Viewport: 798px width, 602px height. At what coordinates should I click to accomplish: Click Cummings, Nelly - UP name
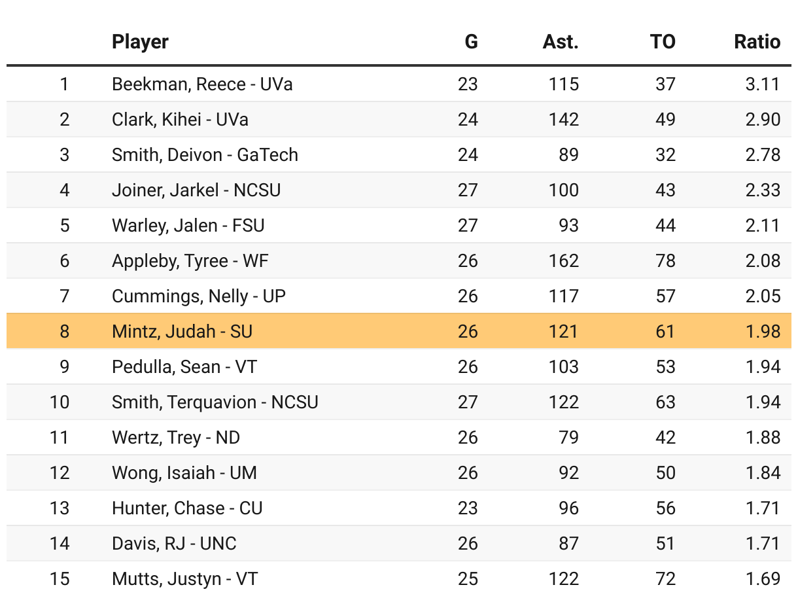pyautogui.click(x=199, y=296)
